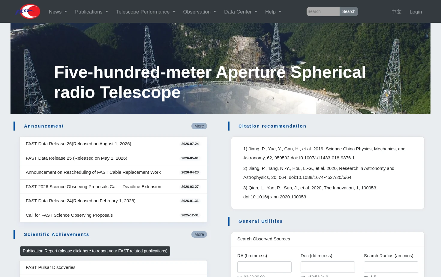Open Call for FAST Science Observing Proposals
Viewport: 441px width, 277px height.
[113, 215]
